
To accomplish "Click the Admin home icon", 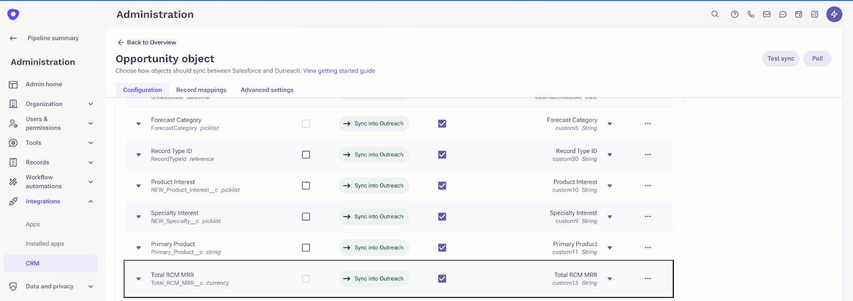I will [13, 85].
